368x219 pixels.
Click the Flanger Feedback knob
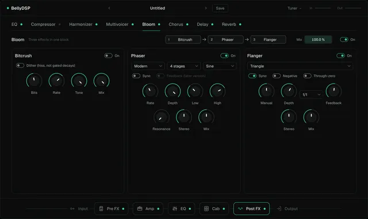(x=333, y=91)
